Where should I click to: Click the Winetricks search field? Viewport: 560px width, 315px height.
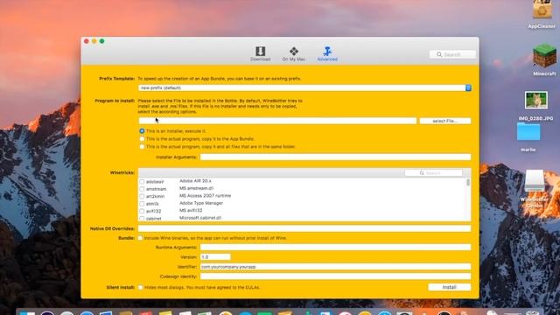click(433, 173)
